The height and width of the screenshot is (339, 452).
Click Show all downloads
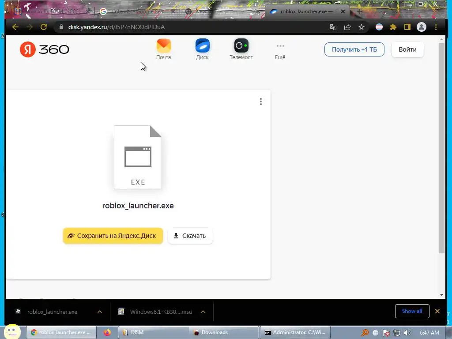pos(412,311)
